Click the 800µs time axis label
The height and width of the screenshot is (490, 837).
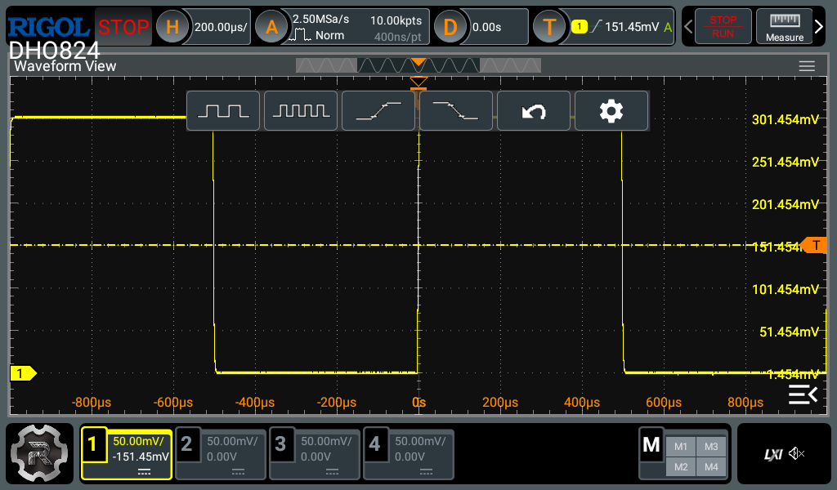745,403
